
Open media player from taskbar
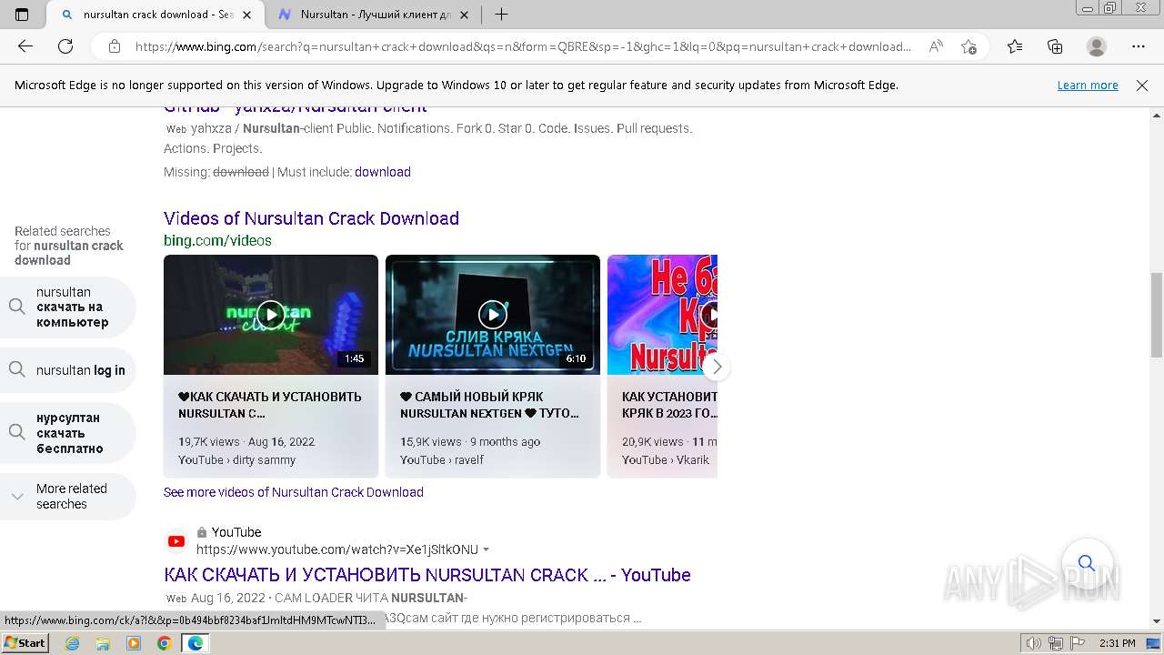(134, 643)
